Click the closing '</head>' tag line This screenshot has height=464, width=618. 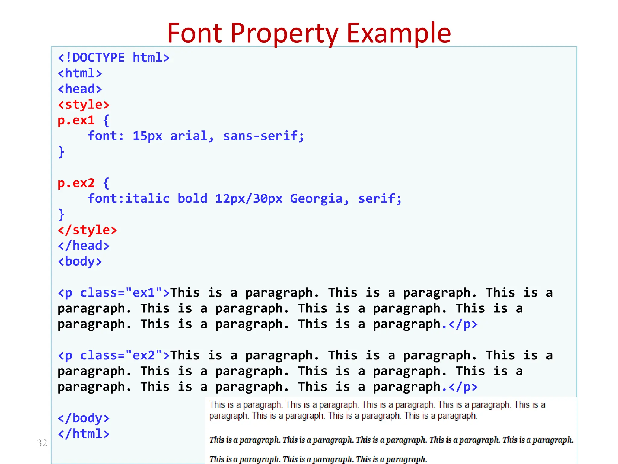84,246
